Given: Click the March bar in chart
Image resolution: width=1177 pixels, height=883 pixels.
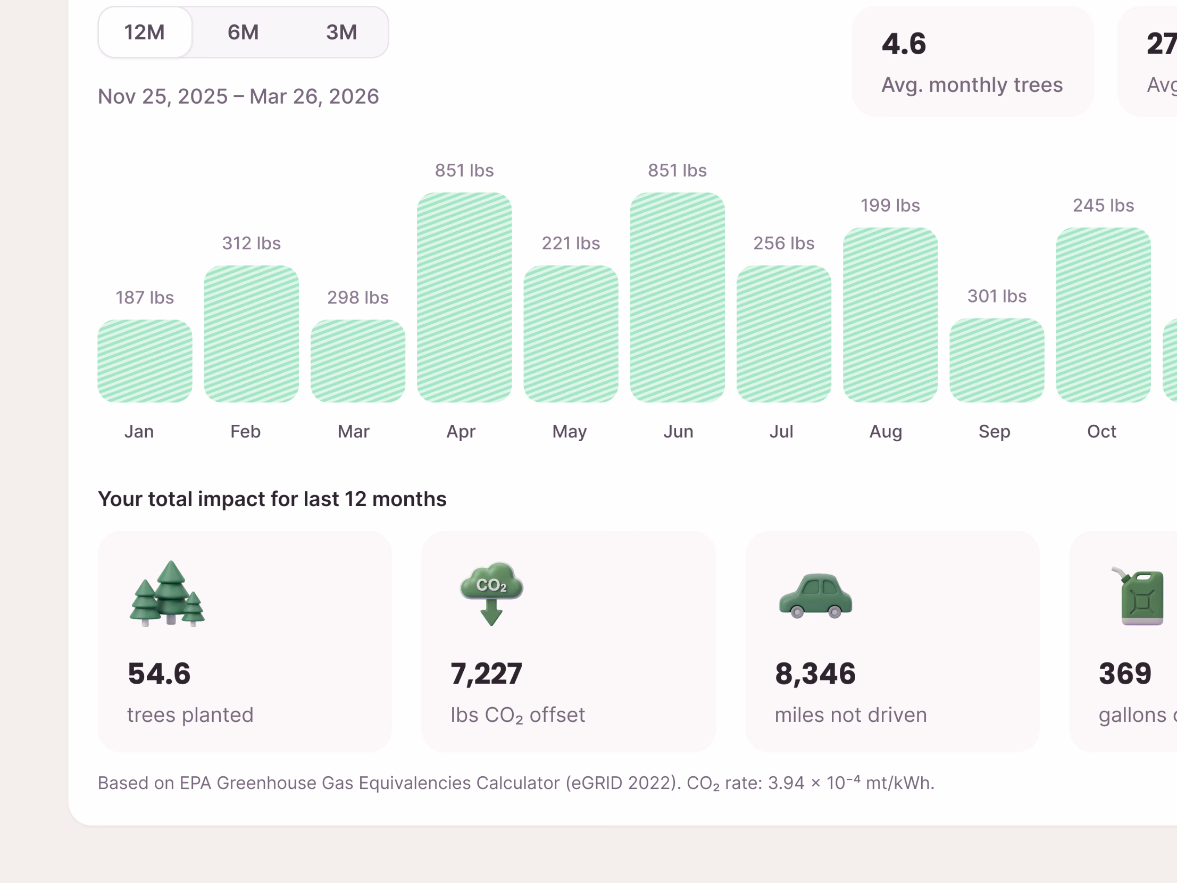Looking at the screenshot, I should 357,360.
